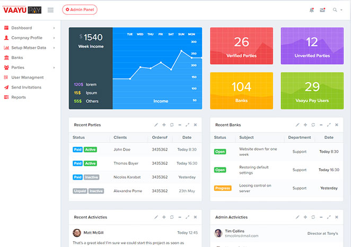This screenshot has width=351, height=247.
Task: Refresh the Recent Parties panel
Action: (172, 125)
